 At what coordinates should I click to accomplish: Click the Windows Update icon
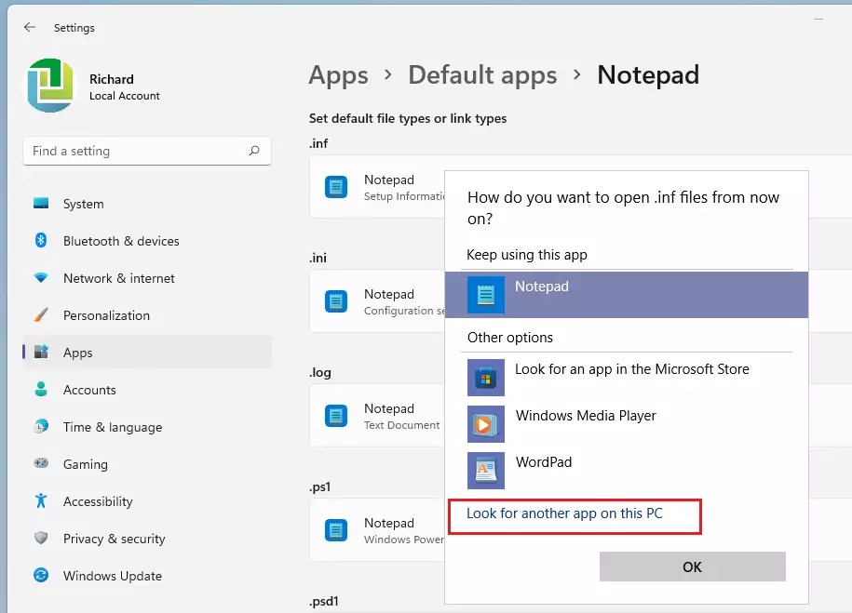tap(42, 576)
